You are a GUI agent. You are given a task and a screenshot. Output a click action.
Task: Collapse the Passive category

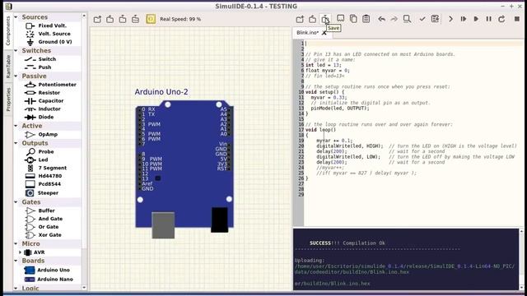[16, 76]
